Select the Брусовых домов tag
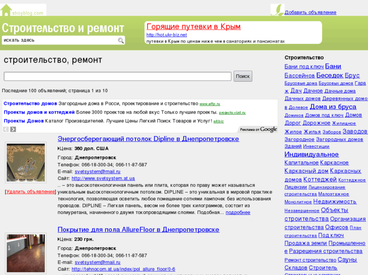 (x=336, y=83)
